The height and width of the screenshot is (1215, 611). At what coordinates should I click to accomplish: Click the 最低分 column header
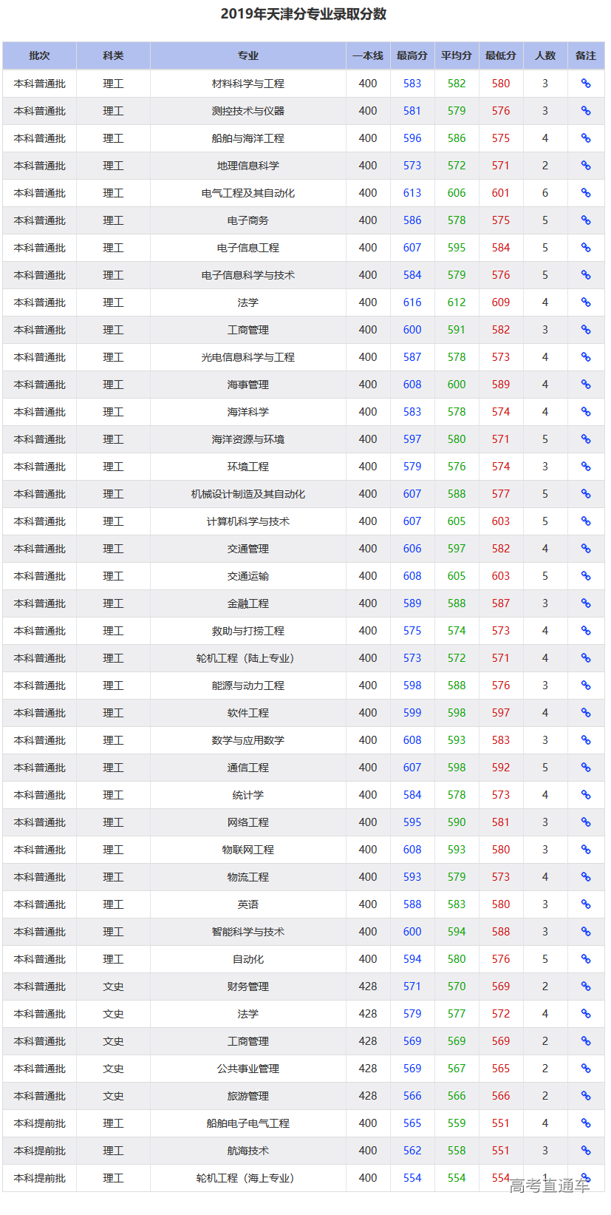point(500,55)
